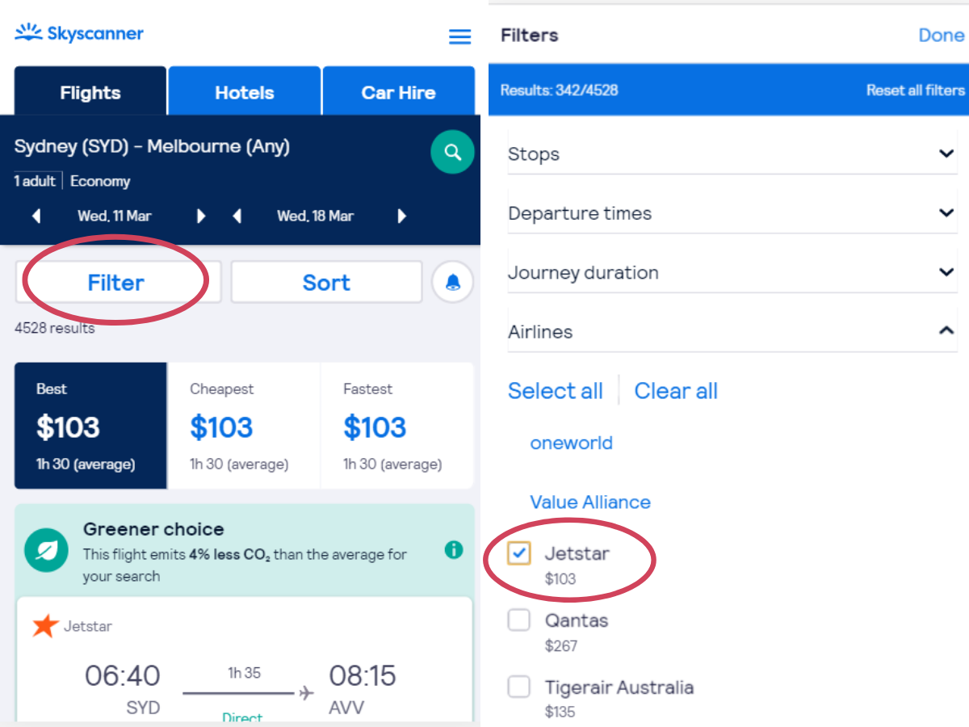This screenshot has height=727, width=969.
Task: Open the hamburger menu icon
Action: point(459,37)
